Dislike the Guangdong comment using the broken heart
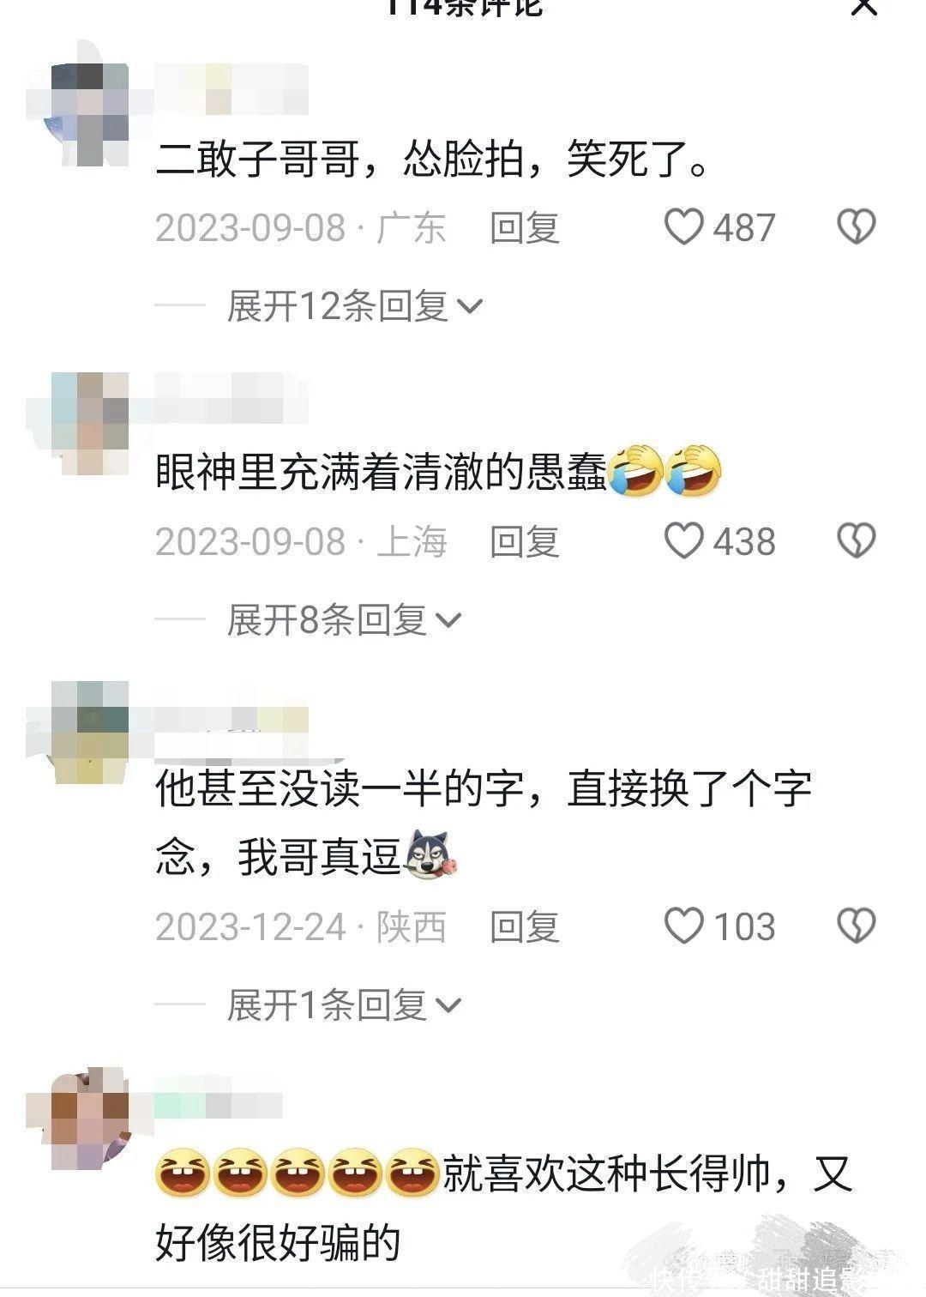926x1297 pixels. coord(856,227)
